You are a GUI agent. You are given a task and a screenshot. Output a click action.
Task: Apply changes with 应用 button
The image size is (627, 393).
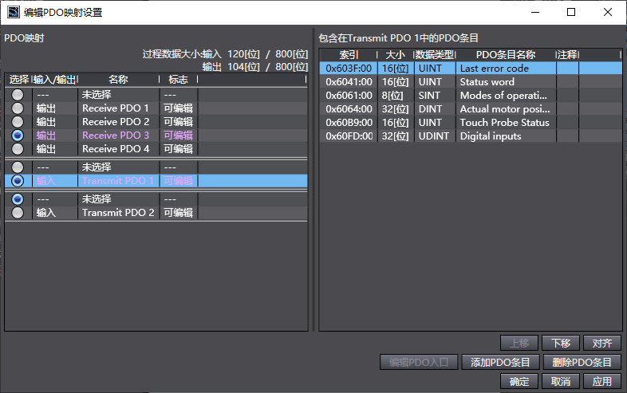click(602, 382)
